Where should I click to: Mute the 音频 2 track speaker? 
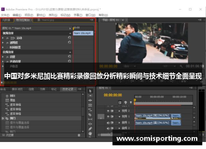[108, 128]
